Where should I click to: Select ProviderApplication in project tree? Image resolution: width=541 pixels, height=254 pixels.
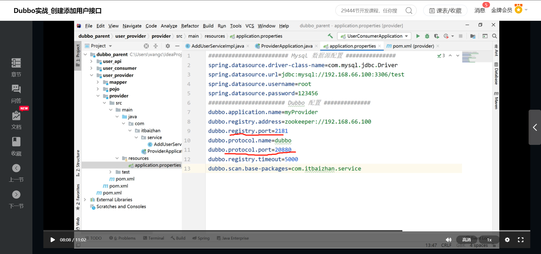coord(162,151)
